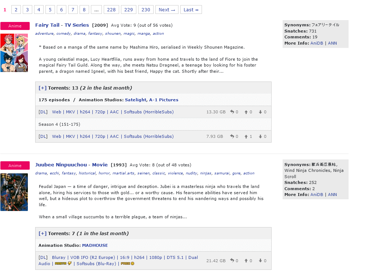Jump to page 229
This screenshot has height=279, width=368.
coord(129,10)
